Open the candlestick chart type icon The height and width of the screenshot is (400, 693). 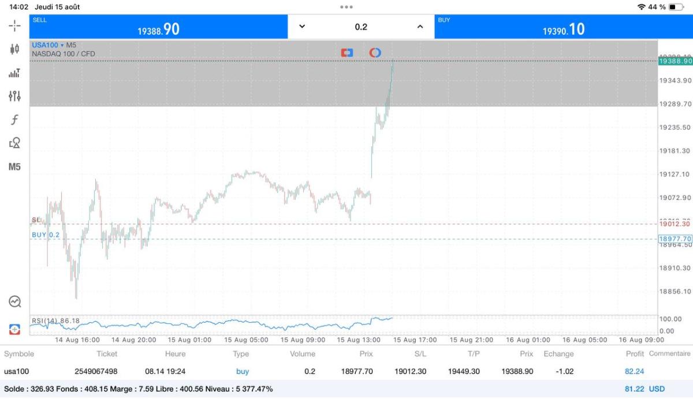click(x=14, y=49)
